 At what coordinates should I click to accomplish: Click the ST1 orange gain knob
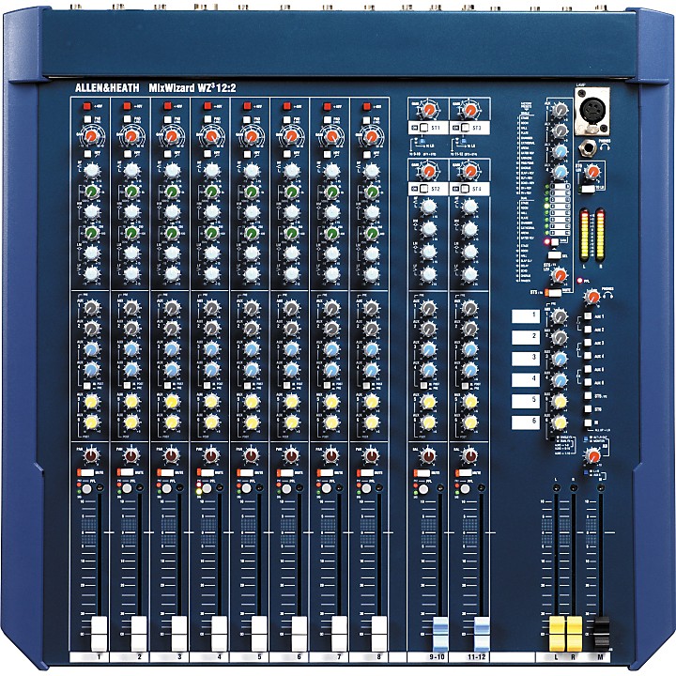pos(428,111)
